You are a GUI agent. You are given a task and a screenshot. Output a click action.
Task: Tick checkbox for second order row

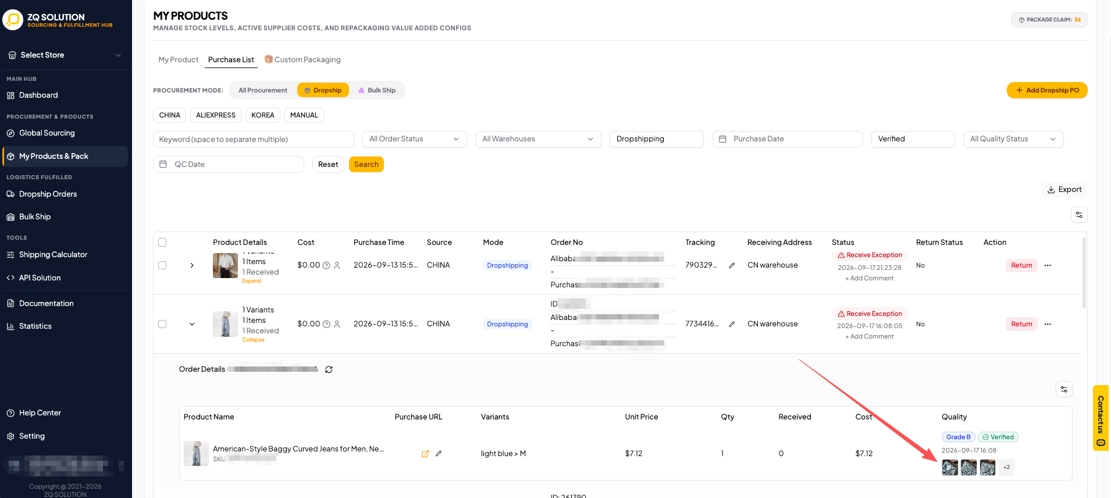[162, 324]
